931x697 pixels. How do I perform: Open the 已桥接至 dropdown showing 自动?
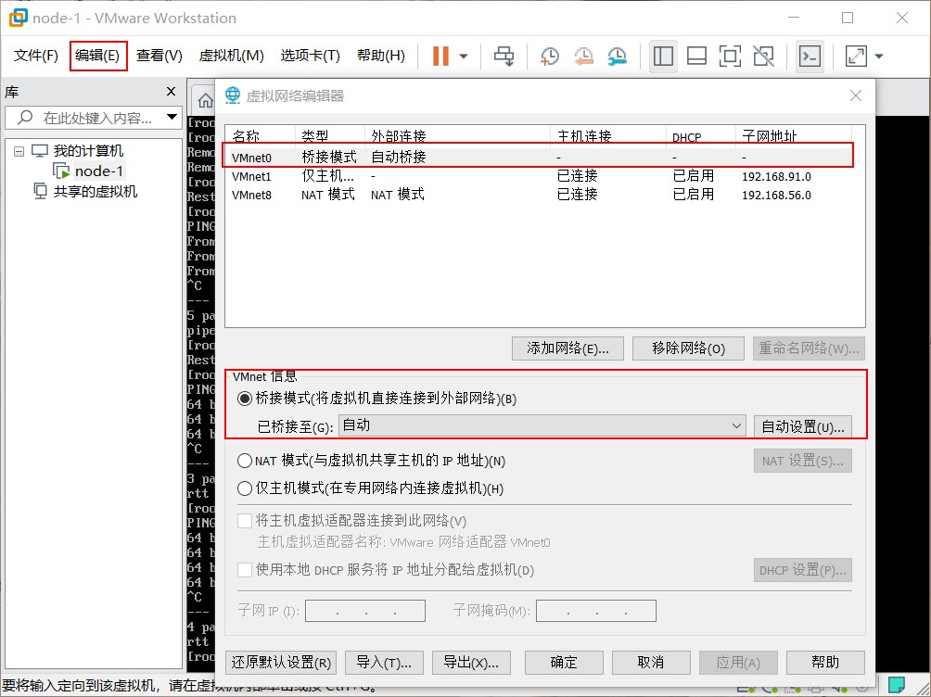(x=542, y=426)
